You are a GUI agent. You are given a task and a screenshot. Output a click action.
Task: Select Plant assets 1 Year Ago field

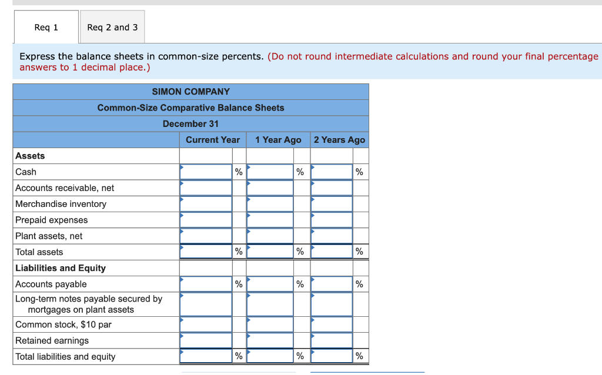(x=270, y=236)
